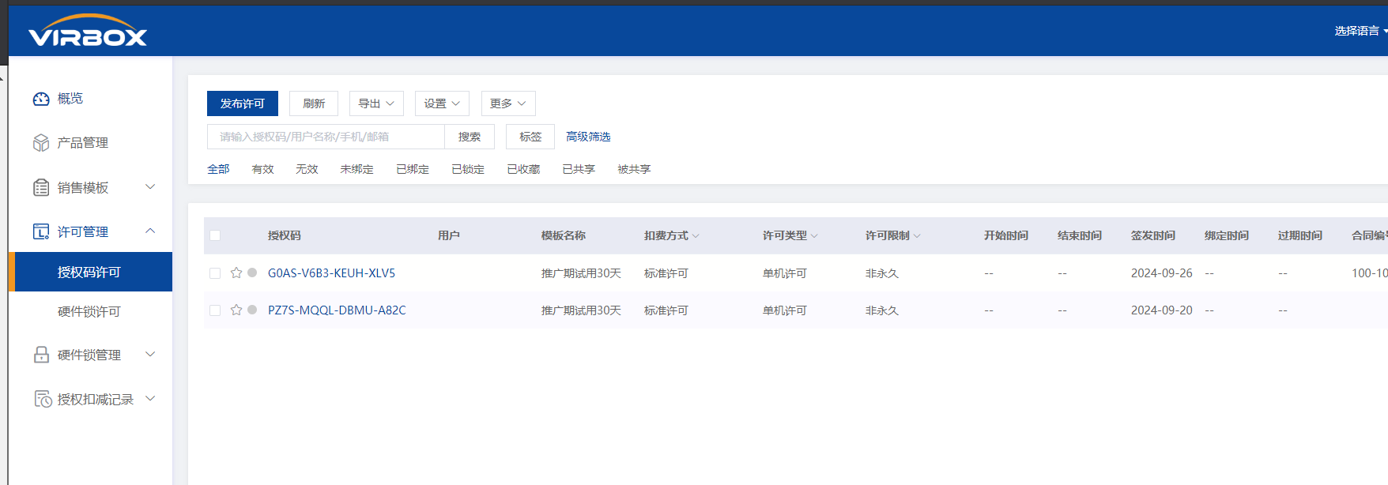1388x485 pixels.
Task: Expand the 销售模板 menu chevron
Action: (x=150, y=187)
